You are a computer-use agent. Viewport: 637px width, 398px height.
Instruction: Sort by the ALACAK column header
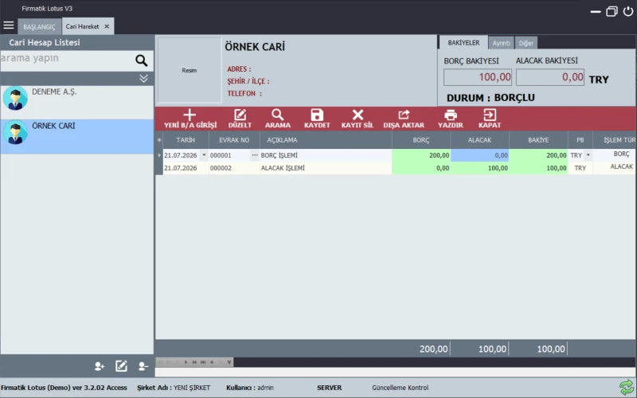(479, 140)
